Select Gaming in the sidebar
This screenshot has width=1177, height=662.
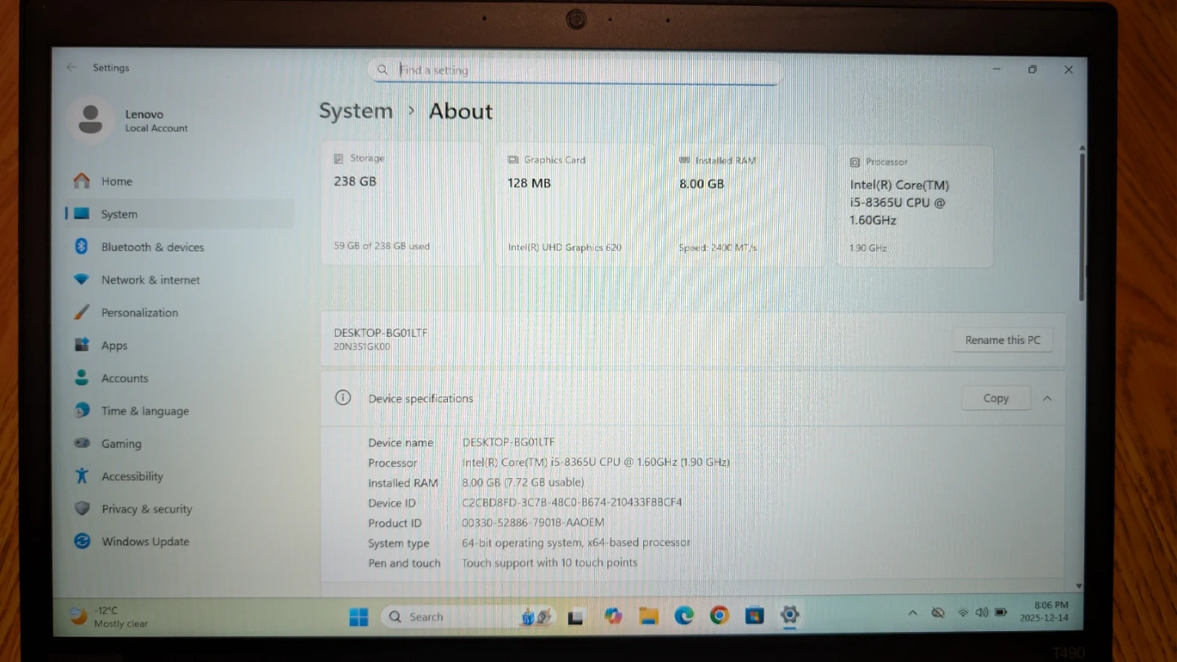click(121, 444)
